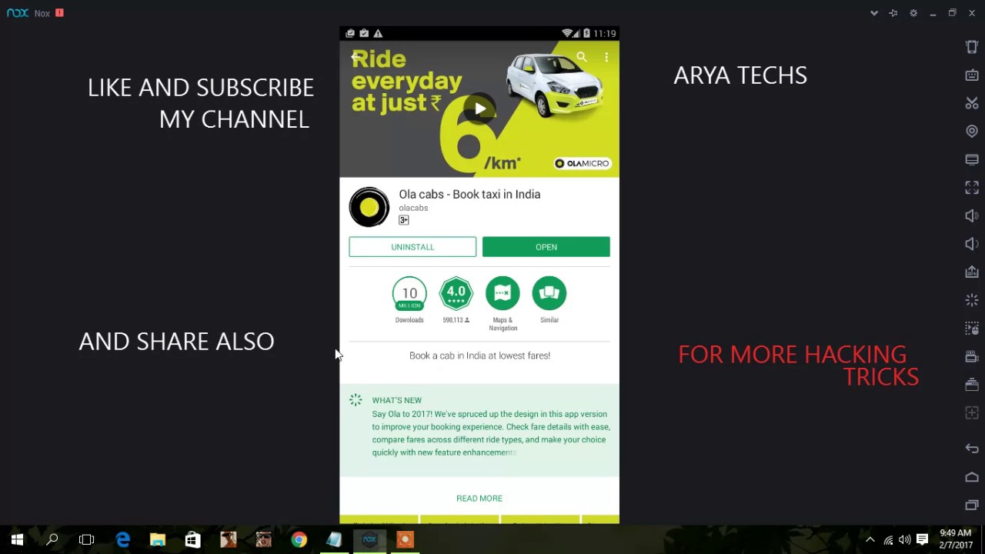The image size is (985, 554).
Task: Click Nox My Computer import icon
Action: tap(972, 159)
